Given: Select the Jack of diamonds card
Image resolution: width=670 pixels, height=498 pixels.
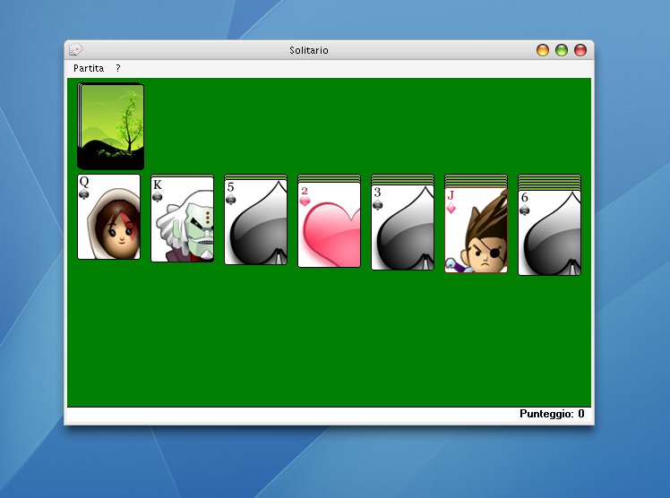Looking at the screenshot, I should (x=476, y=230).
